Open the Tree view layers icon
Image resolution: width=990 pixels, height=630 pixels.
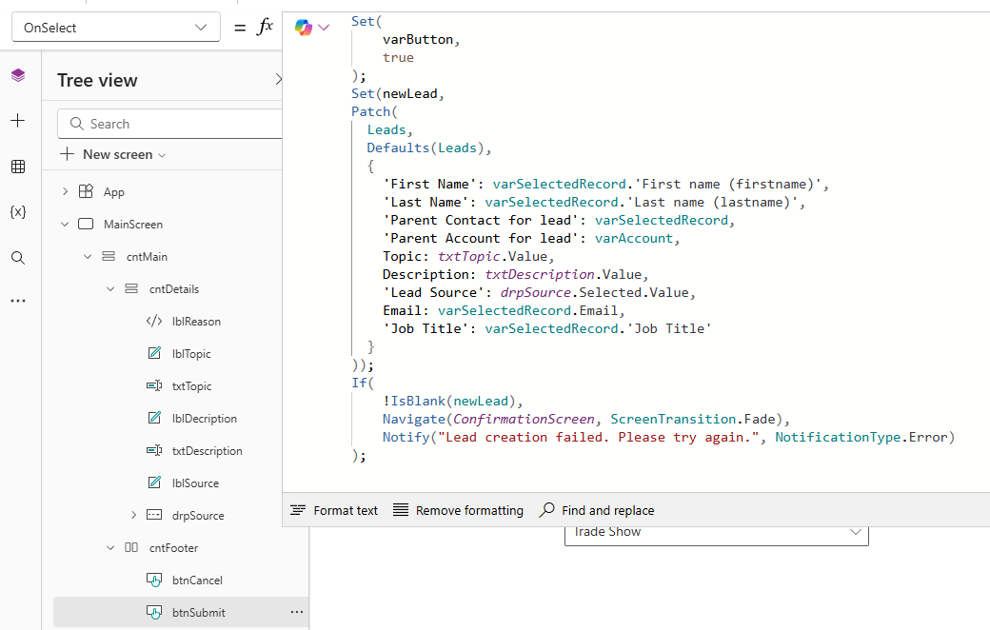[18, 76]
